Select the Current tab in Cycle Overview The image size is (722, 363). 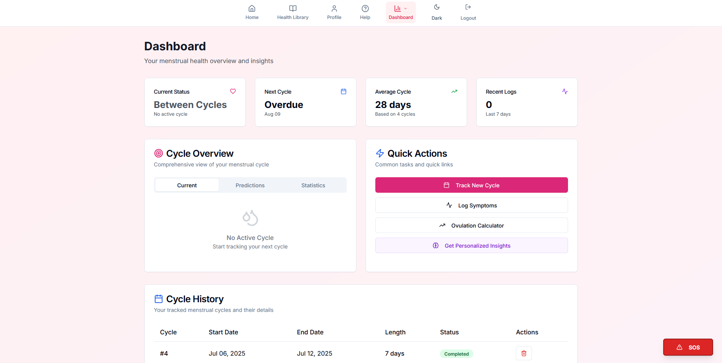click(x=187, y=185)
